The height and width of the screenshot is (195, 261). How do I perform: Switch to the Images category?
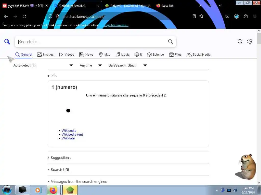(45, 55)
